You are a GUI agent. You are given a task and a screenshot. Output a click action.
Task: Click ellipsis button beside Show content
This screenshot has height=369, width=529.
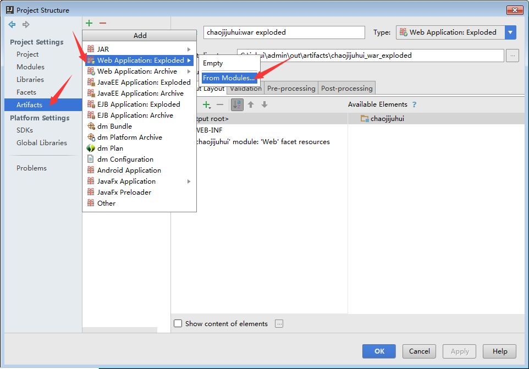click(x=279, y=324)
